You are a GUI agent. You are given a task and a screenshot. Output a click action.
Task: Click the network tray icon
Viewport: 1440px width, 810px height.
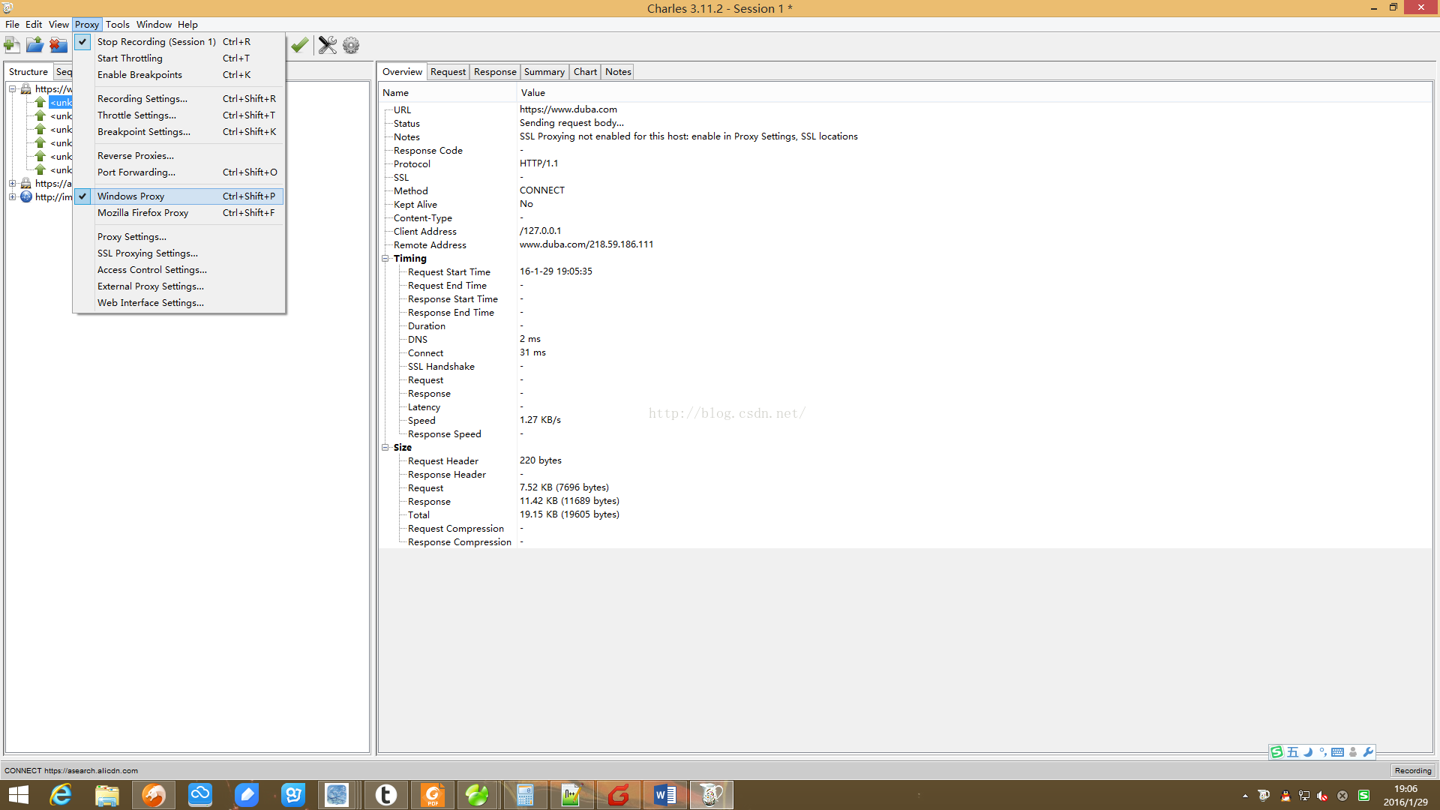point(1304,796)
